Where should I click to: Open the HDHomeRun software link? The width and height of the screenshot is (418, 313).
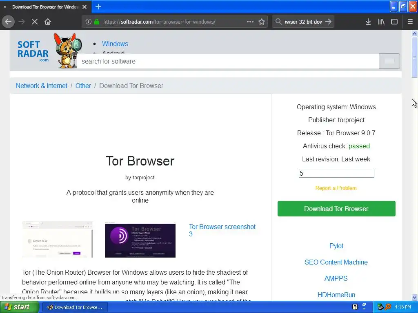tap(336, 295)
